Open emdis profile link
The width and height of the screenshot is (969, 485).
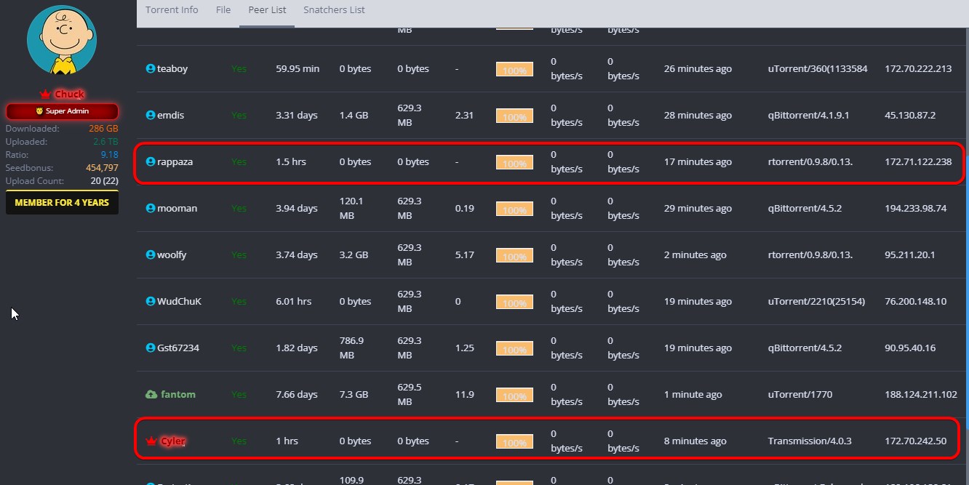pyautogui.click(x=171, y=115)
